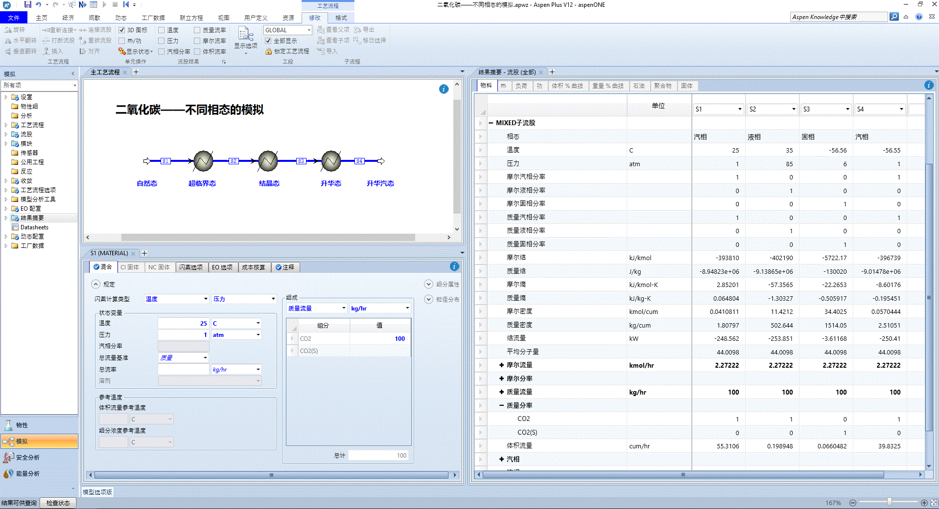Enable the Heat/Work (热/功) checkbox
The image size is (939, 509).
point(122,41)
